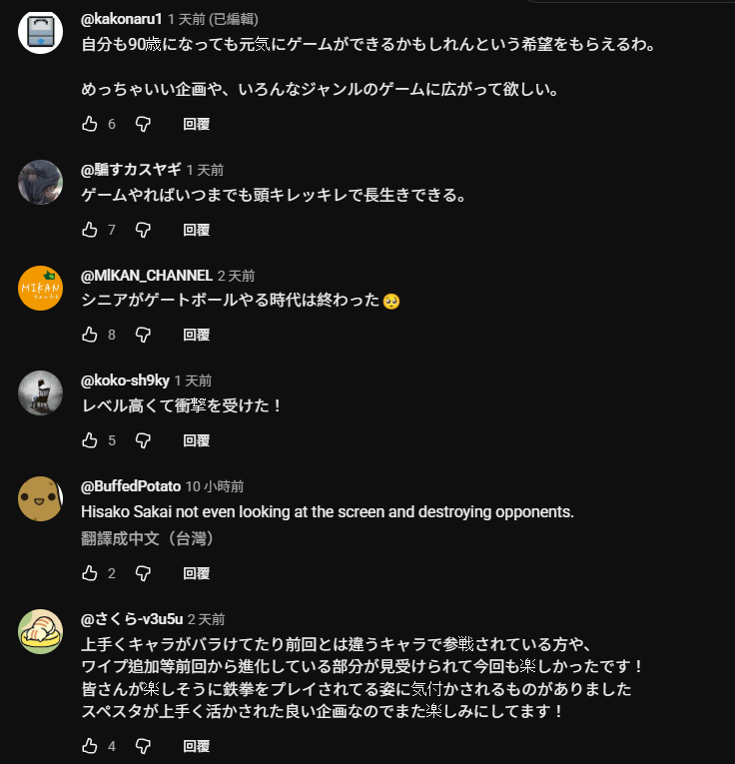
Task: Reply to the @BuffedPotato comment
Action: 197,573
